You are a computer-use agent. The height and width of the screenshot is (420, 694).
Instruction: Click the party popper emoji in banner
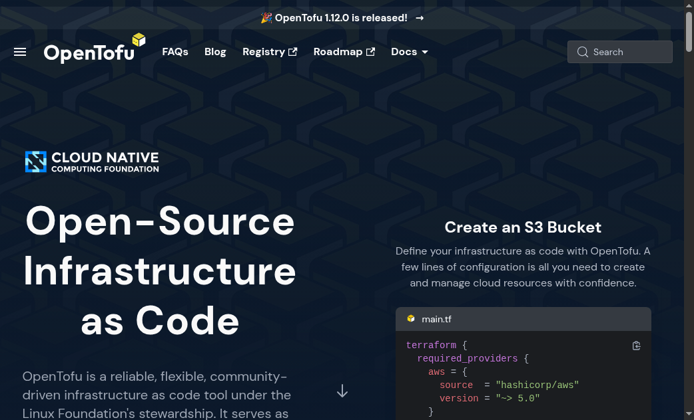point(266,18)
